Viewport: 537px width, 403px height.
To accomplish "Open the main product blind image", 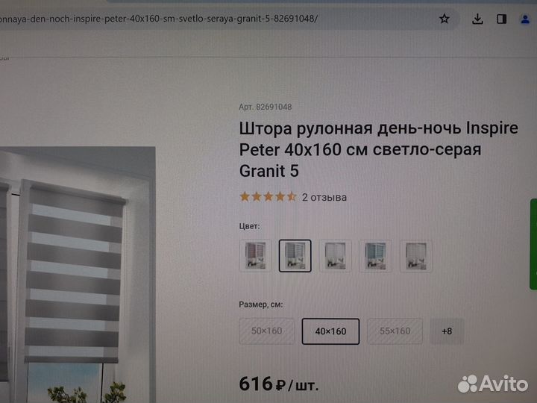I will click(x=78, y=275).
